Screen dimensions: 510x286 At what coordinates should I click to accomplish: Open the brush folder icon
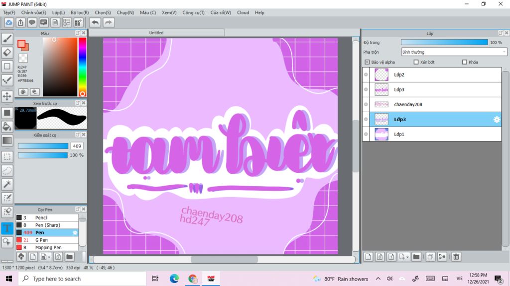(69, 257)
